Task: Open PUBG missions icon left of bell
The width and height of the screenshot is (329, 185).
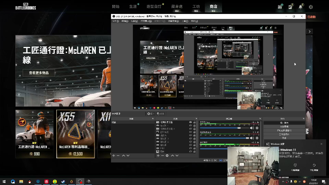Action: pos(290,7)
